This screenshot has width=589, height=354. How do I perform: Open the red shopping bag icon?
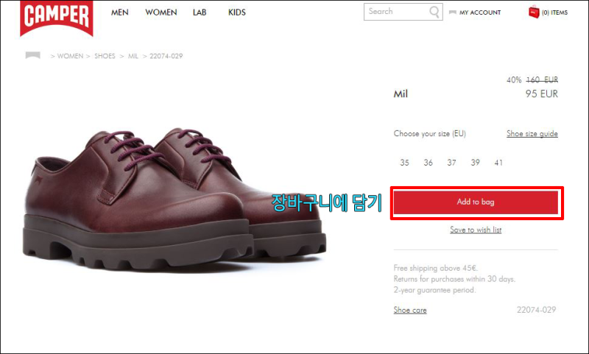(533, 12)
